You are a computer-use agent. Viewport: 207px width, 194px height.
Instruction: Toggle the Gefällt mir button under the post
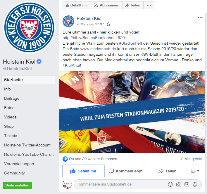(83, 171)
